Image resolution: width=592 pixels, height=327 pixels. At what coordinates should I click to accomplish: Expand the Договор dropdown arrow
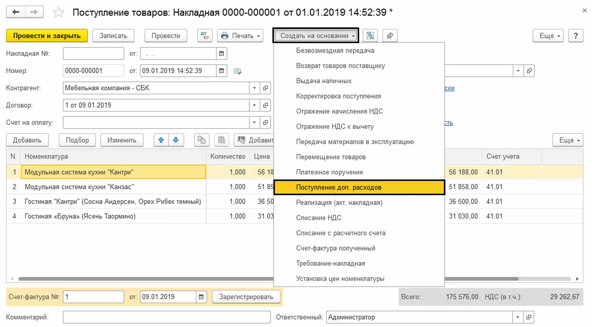(x=255, y=105)
